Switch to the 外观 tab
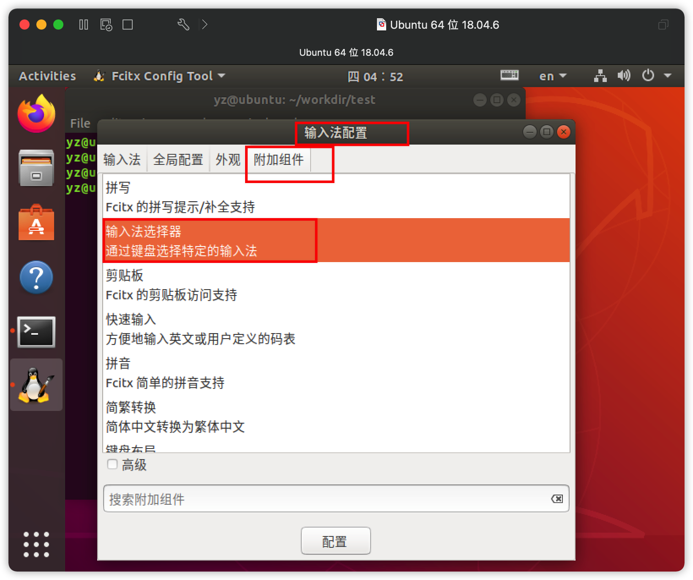Image resolution: width=693 pixels, height=580 pixels. pos(228,159)
